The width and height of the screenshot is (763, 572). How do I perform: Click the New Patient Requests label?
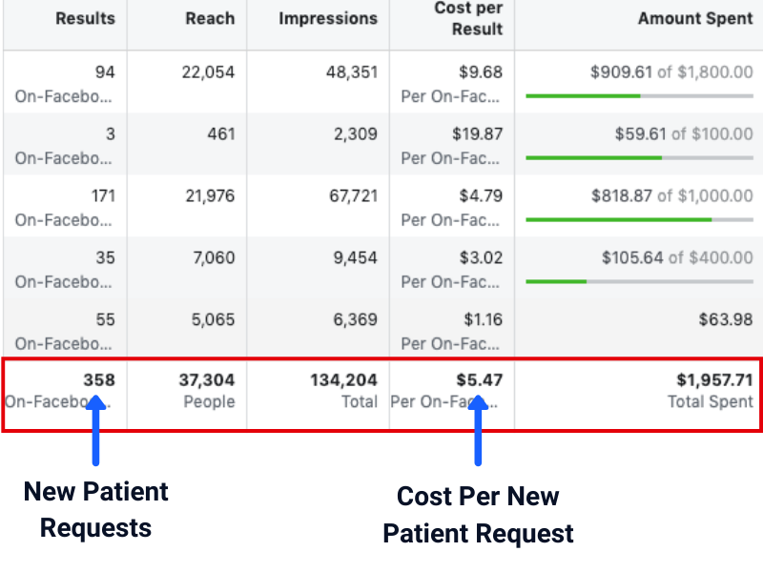(95, 510)
